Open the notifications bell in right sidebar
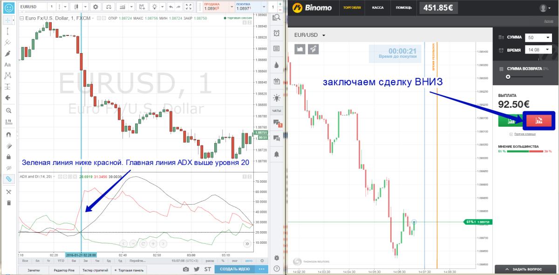Viewport: 559px width, 275px height. (277, 154)
